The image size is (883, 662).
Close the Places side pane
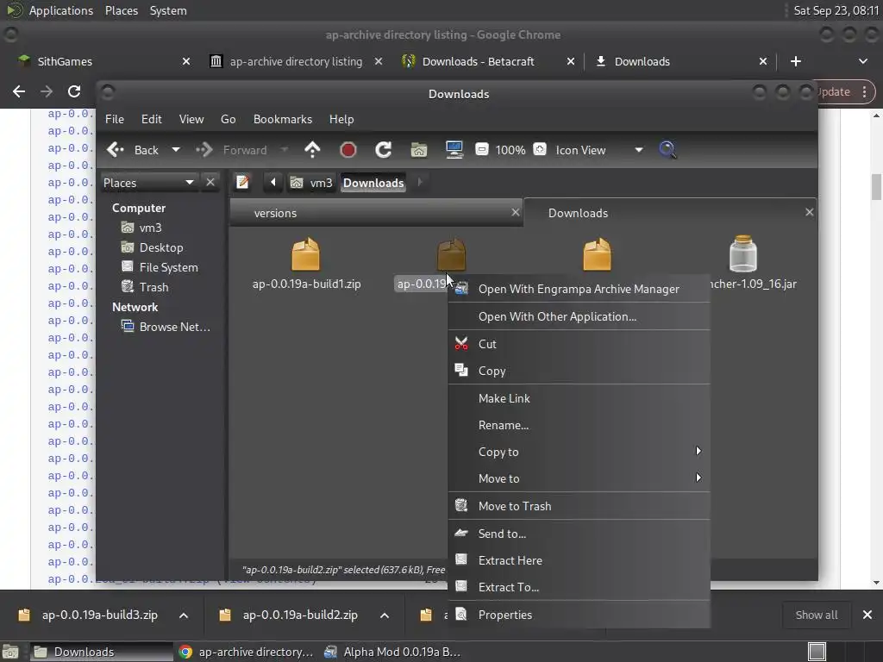pyautogui.click(x=210, y=183)
